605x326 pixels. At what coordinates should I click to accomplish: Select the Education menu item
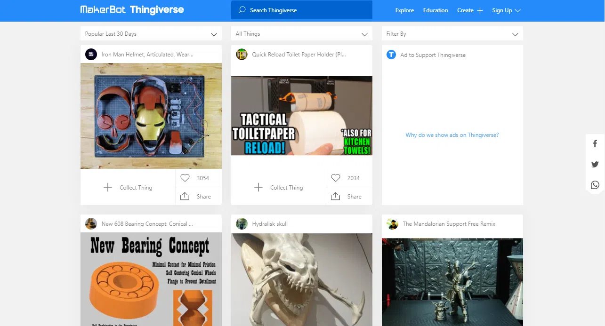coord(435,10)
